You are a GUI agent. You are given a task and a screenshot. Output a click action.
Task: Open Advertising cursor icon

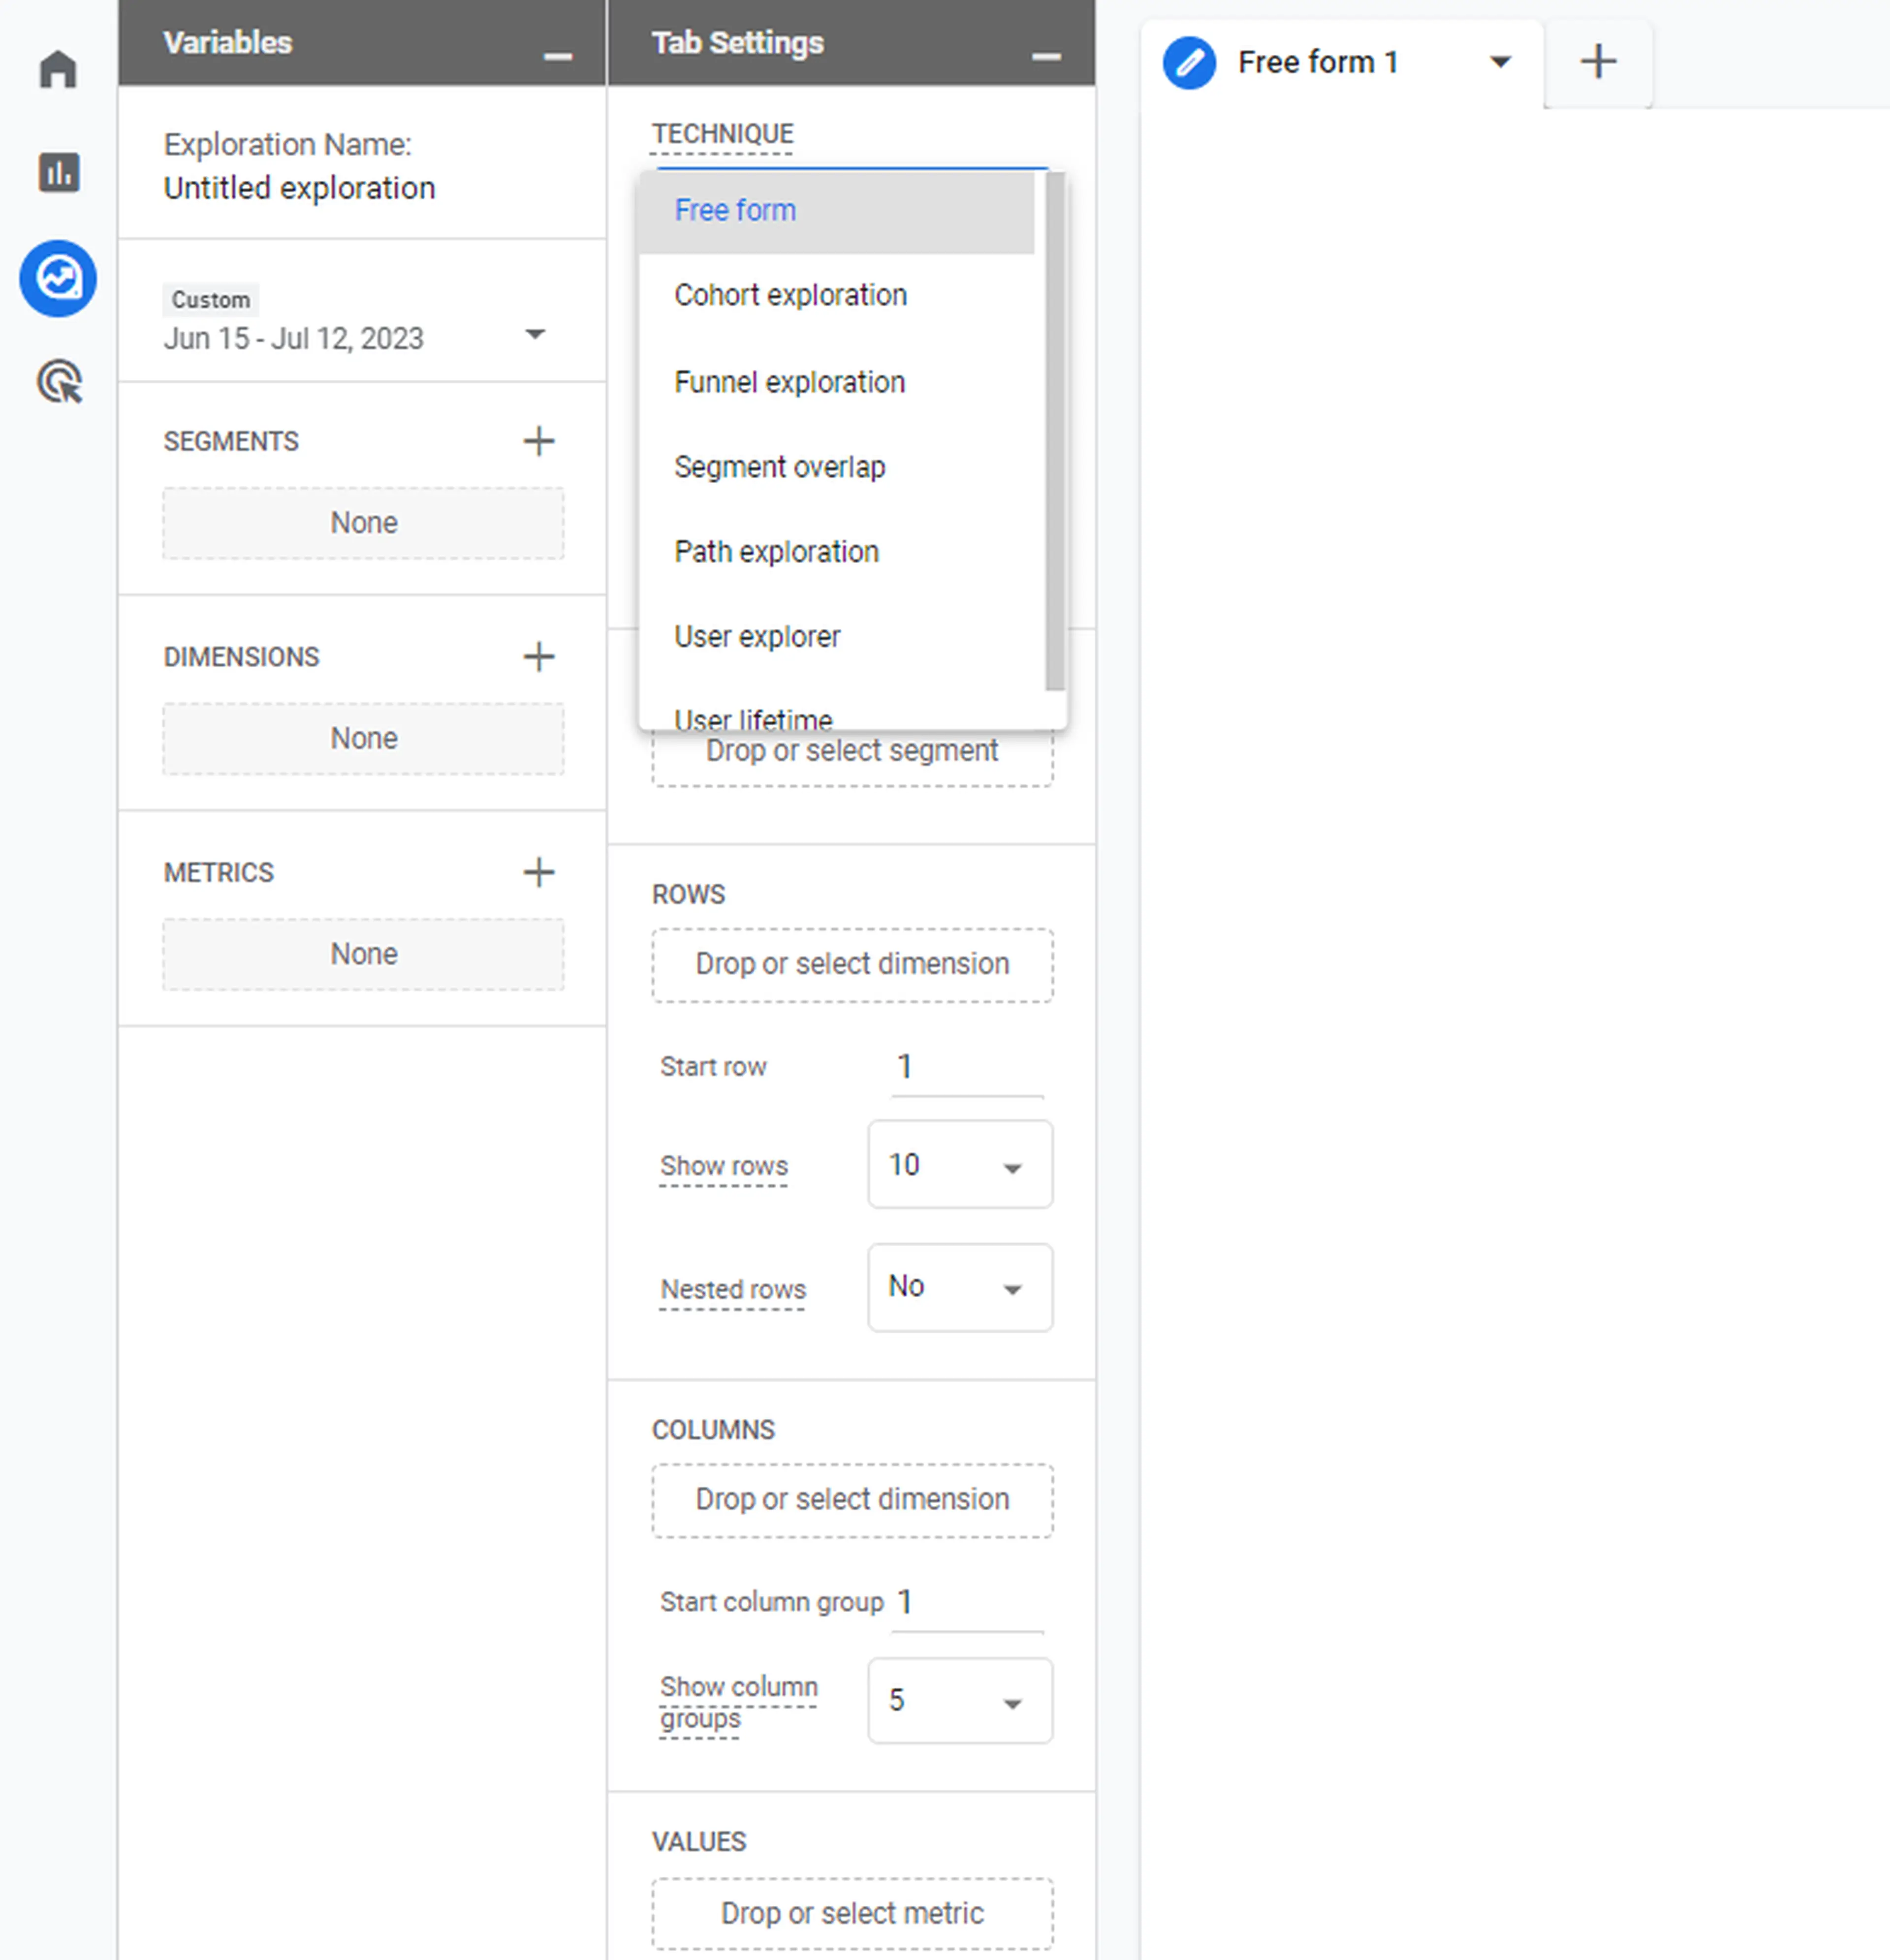pyautogui.click(x=60, y=382)
